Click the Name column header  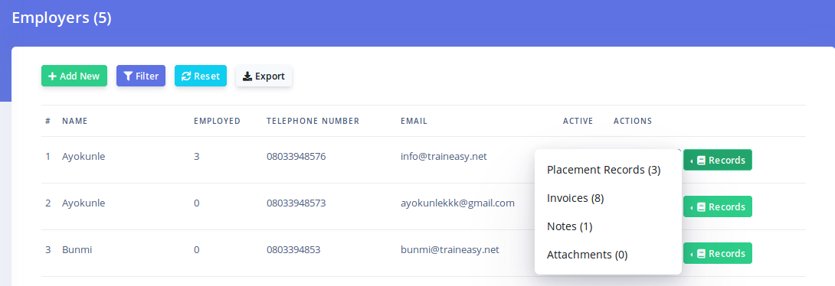(x=74, y=121)
